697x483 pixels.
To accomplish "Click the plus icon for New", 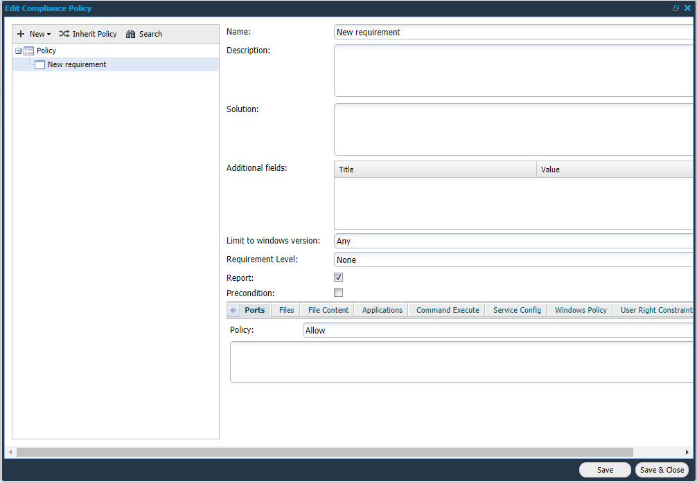I will coord(21,34).
